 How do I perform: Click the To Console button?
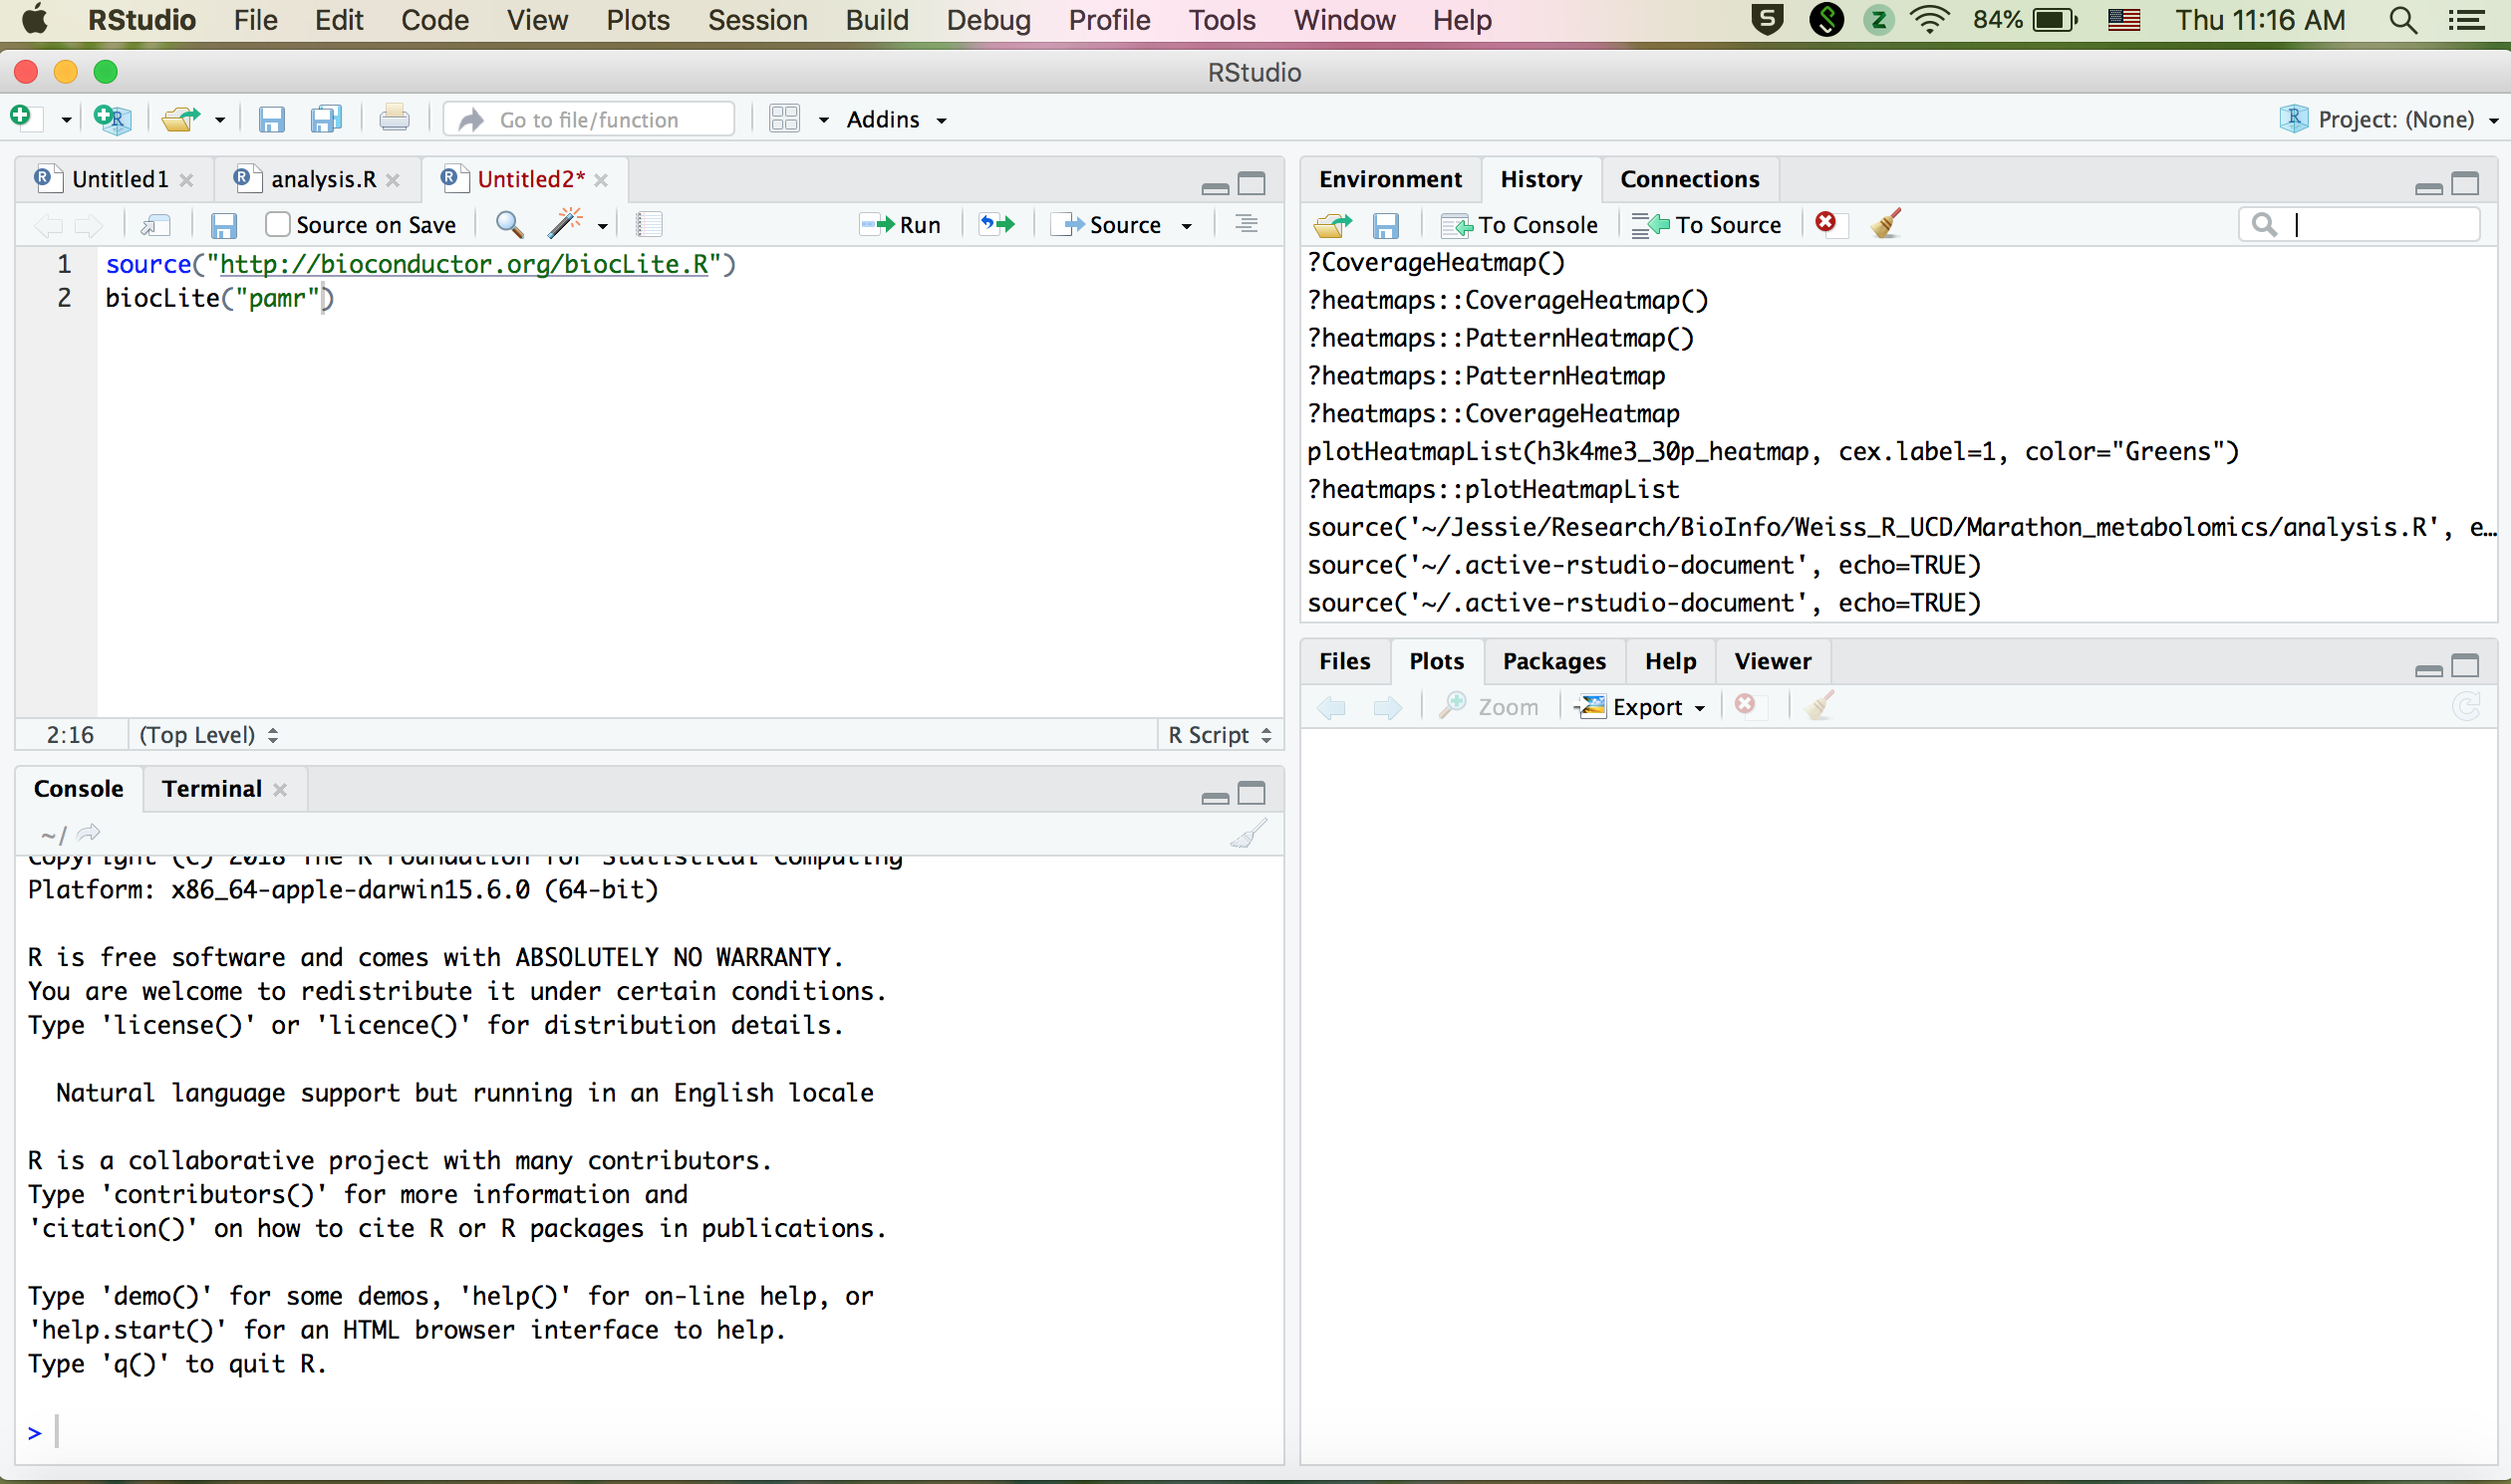tap(1520, 224)
